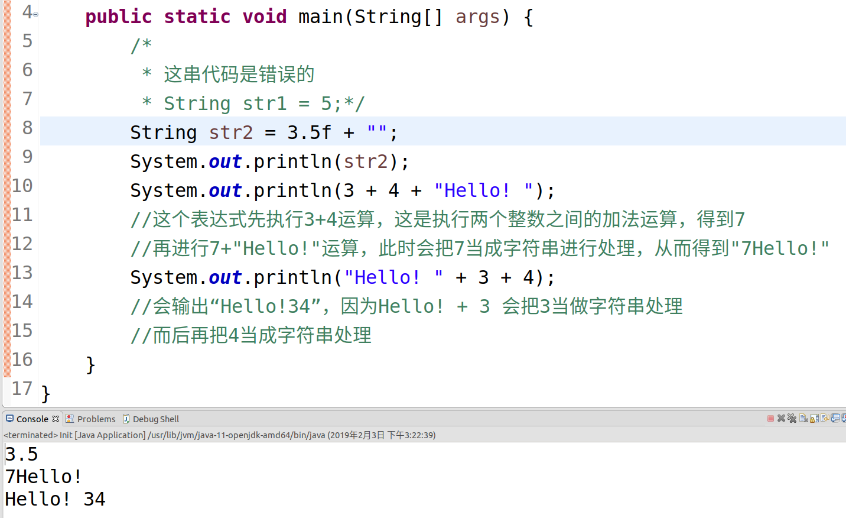846x518 pixels.
Task: Click the Terminate red square button
Action: point(771,418)
